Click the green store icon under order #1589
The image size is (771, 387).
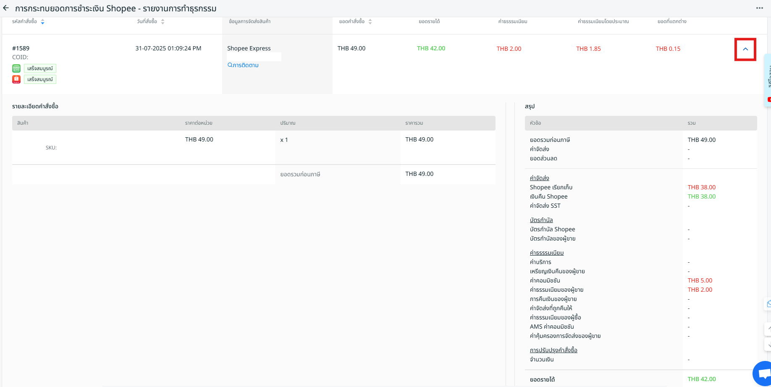(x=16, y=68)
